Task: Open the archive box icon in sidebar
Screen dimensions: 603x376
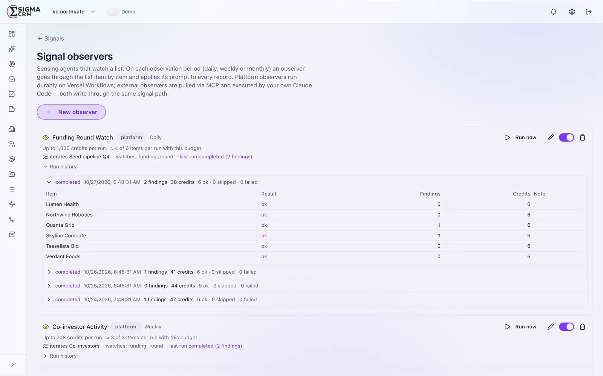Action: click(12, 234)
